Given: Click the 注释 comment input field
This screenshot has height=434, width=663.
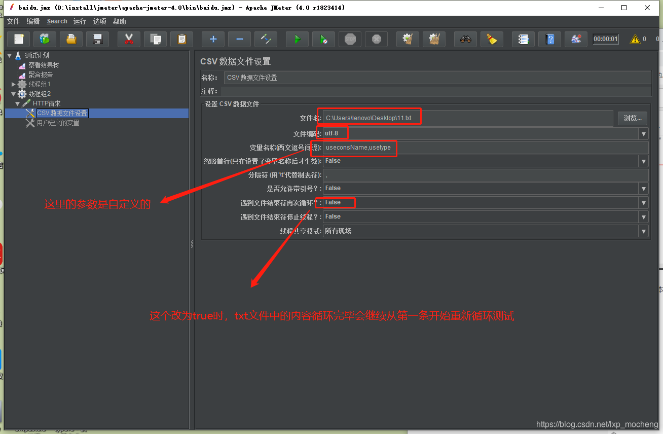Looking at the screenshot, I should (435, 91).
